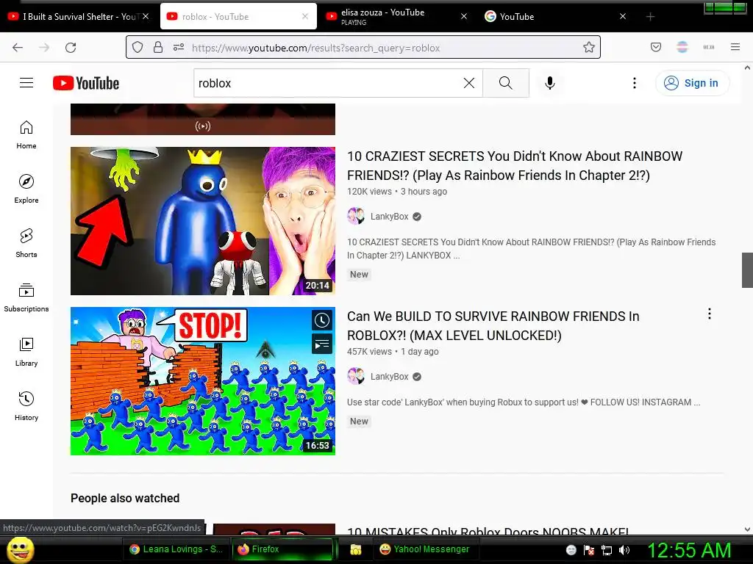The image size is (753, 564).
Task: Open LankyBox channel name under 10 CRAZIEST SECRETS
Action: pyautogui.click(x=390, y=217)
